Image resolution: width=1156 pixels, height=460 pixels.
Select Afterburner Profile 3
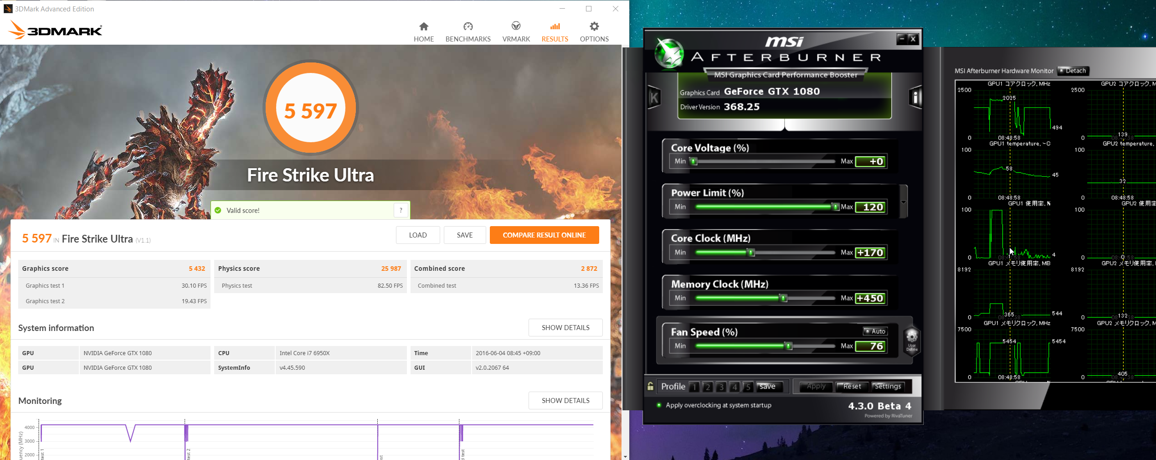coord(721,387)
